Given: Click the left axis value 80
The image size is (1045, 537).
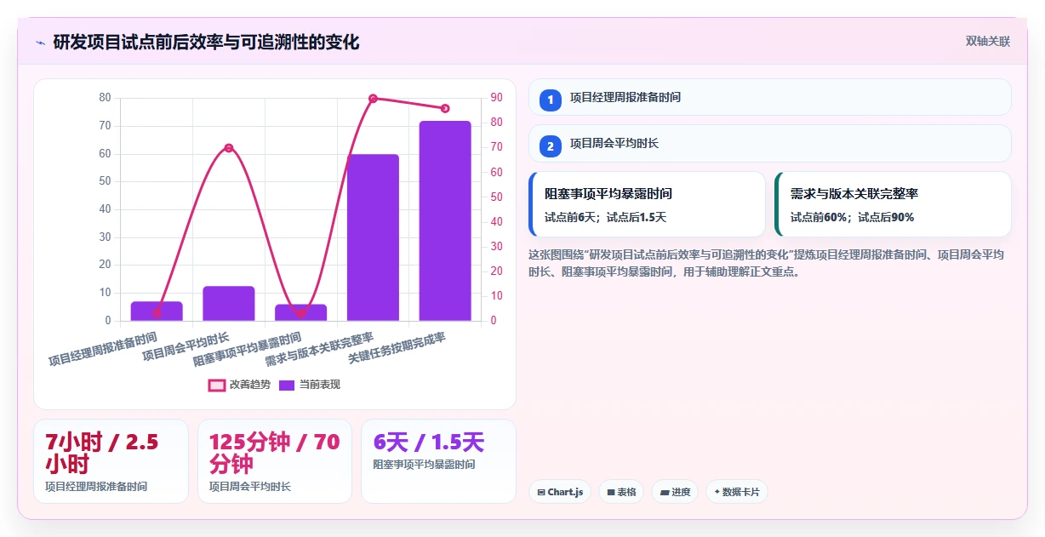Looking at the screenshot, I should 105,98.
